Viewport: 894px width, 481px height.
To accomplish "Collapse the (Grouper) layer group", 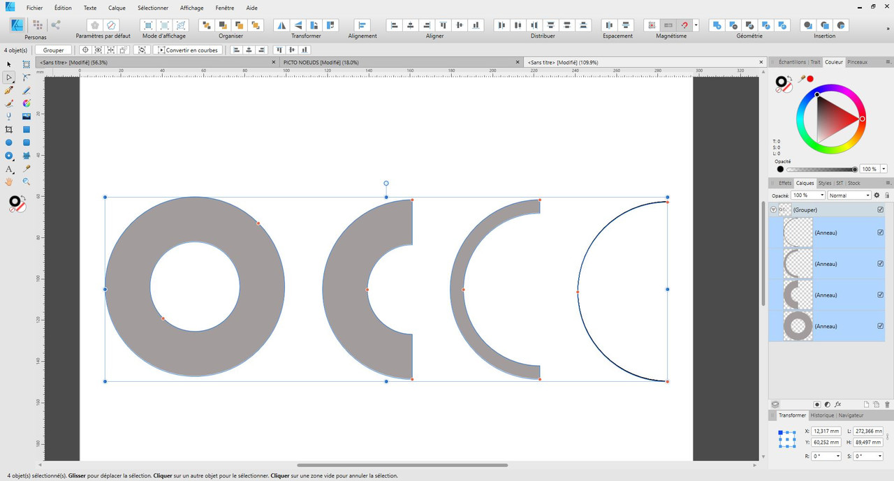I will point(773,209).
